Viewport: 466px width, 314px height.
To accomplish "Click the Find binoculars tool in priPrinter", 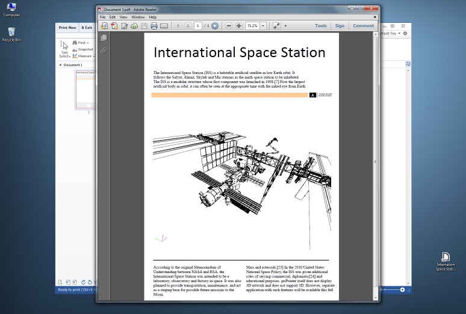I will pyautogui.click(x=79, y=43).
